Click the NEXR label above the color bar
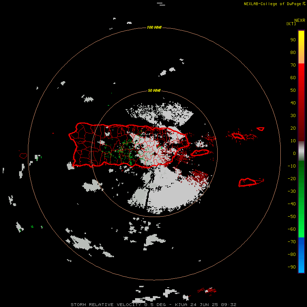 coord(300,20)
